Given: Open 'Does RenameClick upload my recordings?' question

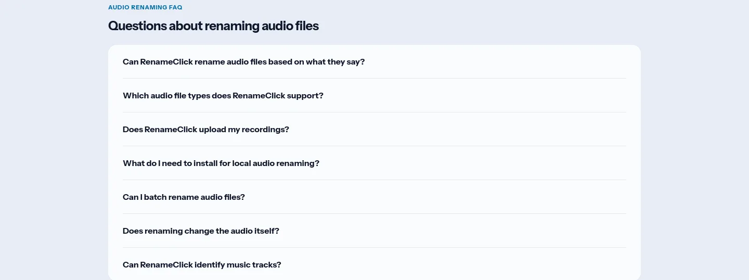Looking at the screenshot, I should [x=374, y=129].
